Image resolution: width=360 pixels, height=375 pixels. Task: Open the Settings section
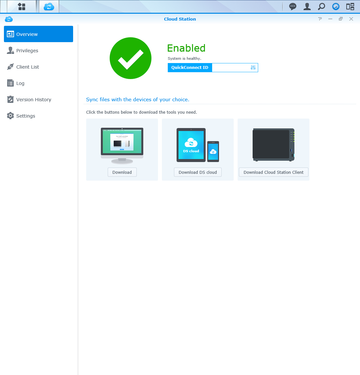tap(39, 116)
